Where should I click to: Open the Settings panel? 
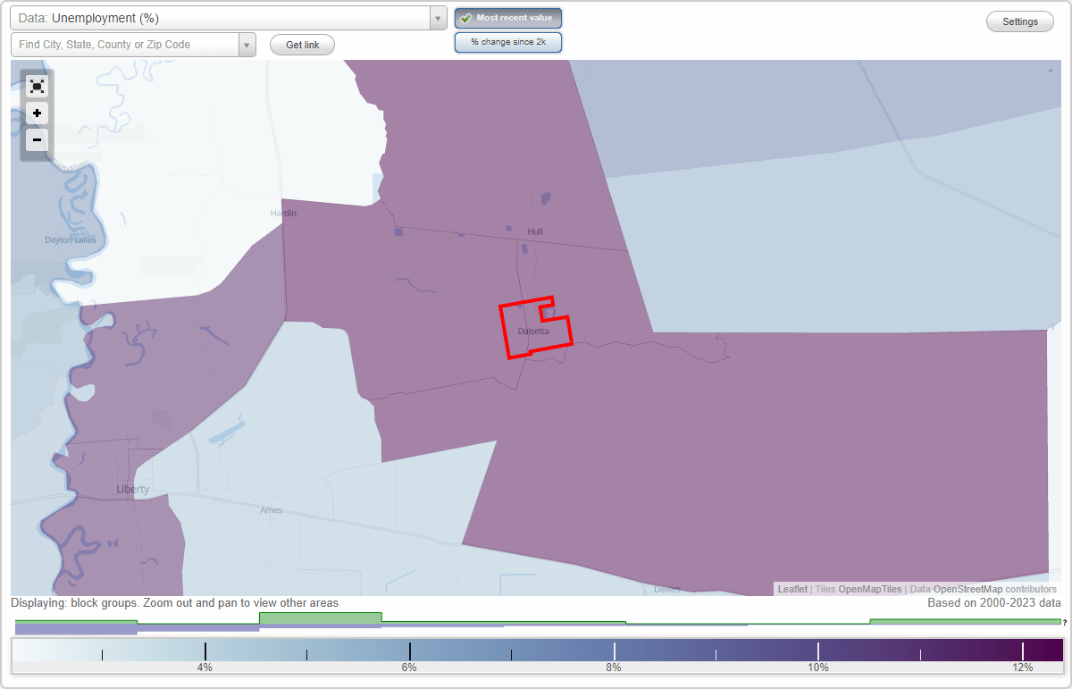pyautogui.click(x=1019, y=21)
